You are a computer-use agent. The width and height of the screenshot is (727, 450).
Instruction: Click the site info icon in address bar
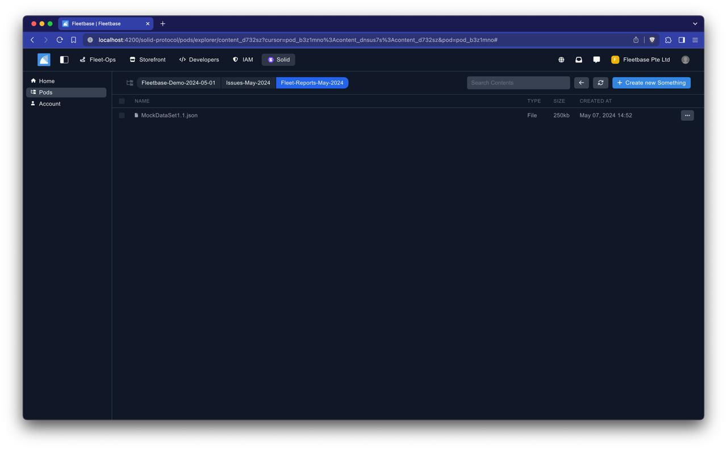click(x=90, y=40)
